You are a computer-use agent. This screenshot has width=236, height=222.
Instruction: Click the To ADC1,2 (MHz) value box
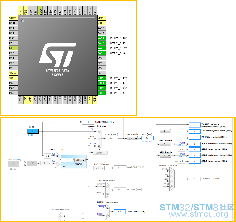(120, 168)
